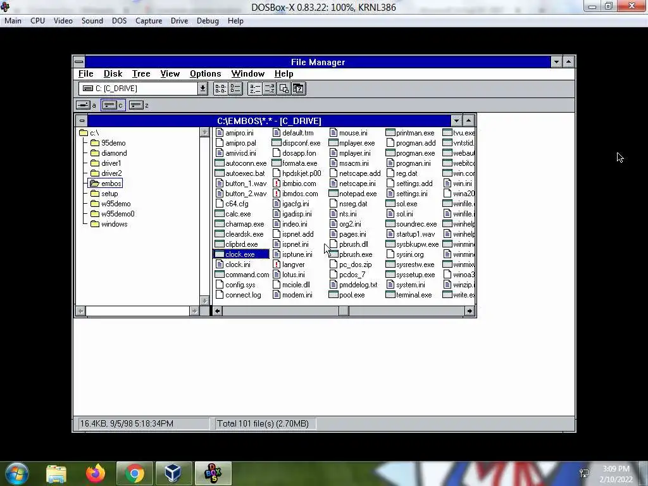648x486 pixels.
Task: Select the terminal.exe file
Action: [409, 295]
